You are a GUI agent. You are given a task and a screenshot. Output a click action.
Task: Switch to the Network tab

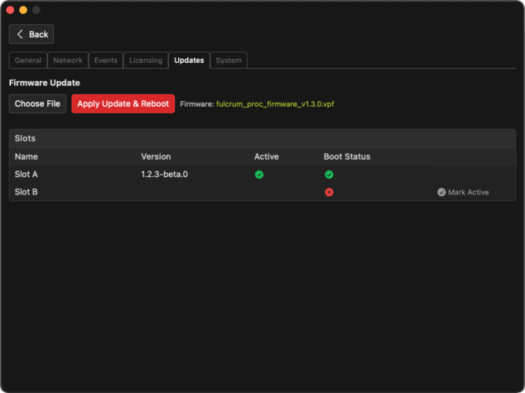click(68, 60)
